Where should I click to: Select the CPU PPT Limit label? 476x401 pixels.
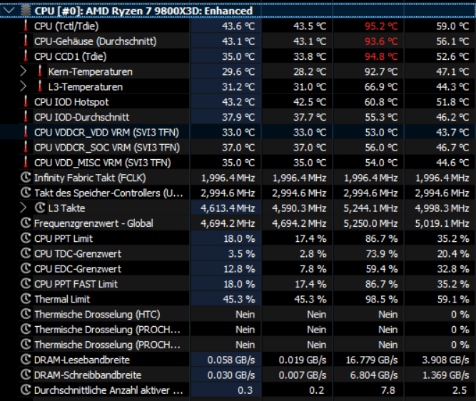[x=64, y=238]
